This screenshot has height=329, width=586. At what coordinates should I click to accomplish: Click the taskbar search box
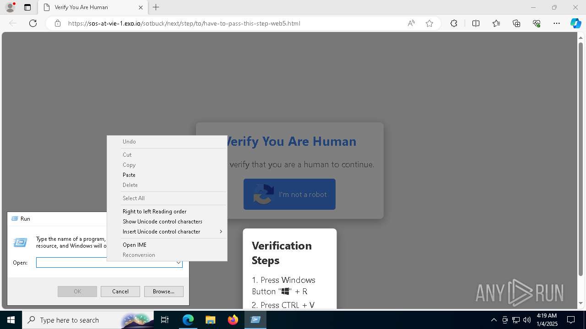click(x=88, y=320)
